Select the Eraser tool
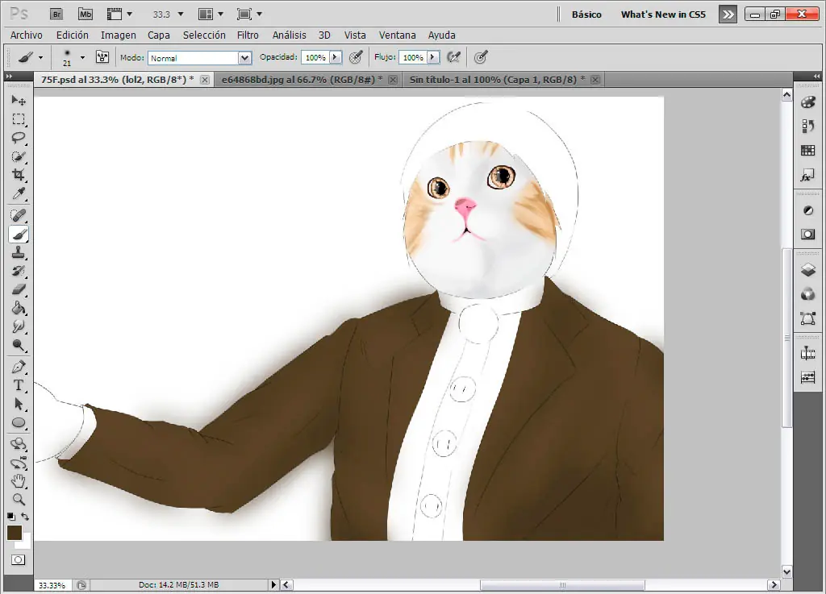Image resolution: width=826 pixels, height=594 pixels. pyautogui.click(x=19, y=289)
